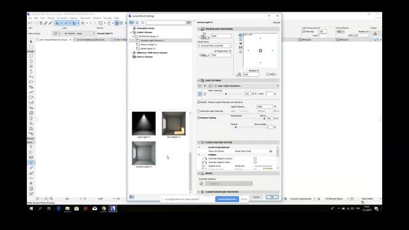Image resolution: width=409 pixels, height=230 pixels.
Task: Select the Stair tool in the toolbox
Action: tap(31, 87)
